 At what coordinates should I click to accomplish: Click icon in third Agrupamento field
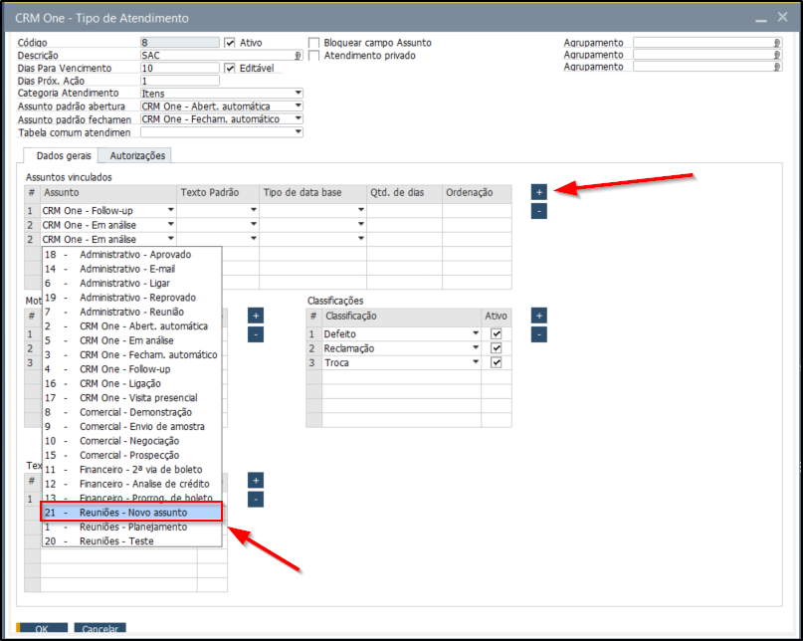point(776,67)
